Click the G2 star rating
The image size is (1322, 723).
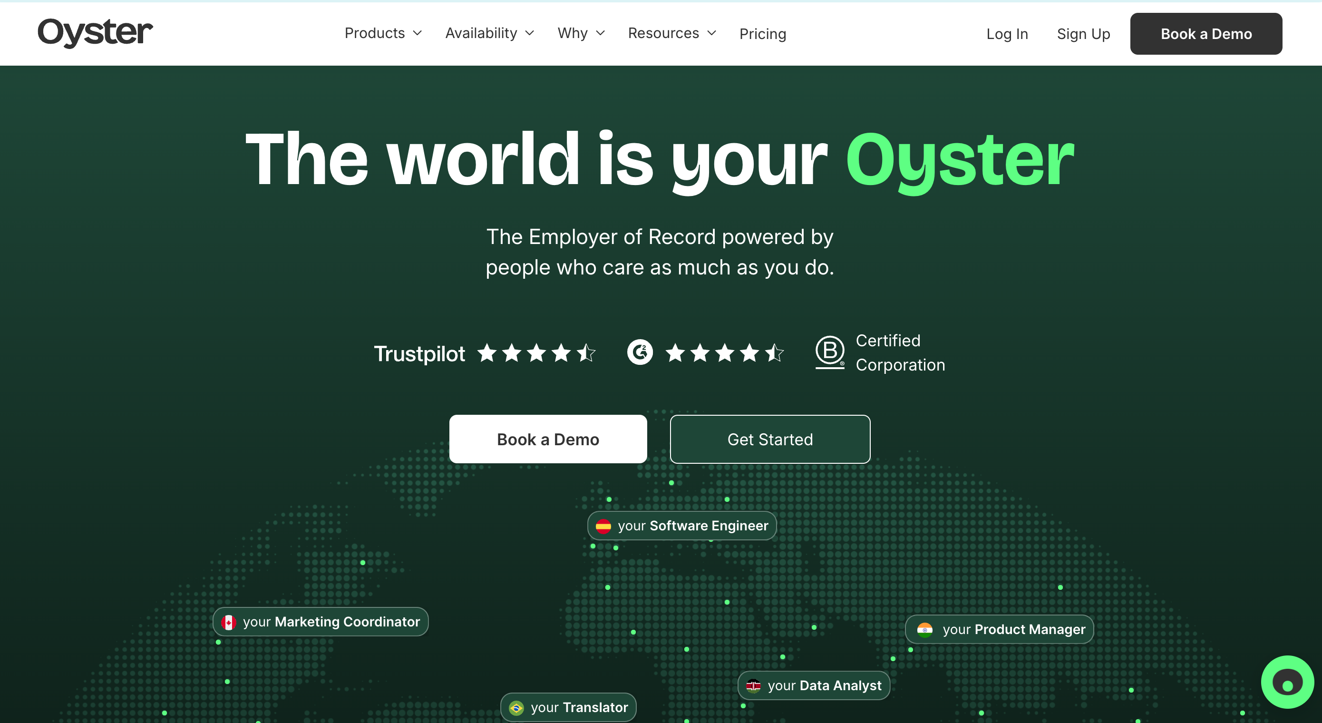click(x=725, y=353)
